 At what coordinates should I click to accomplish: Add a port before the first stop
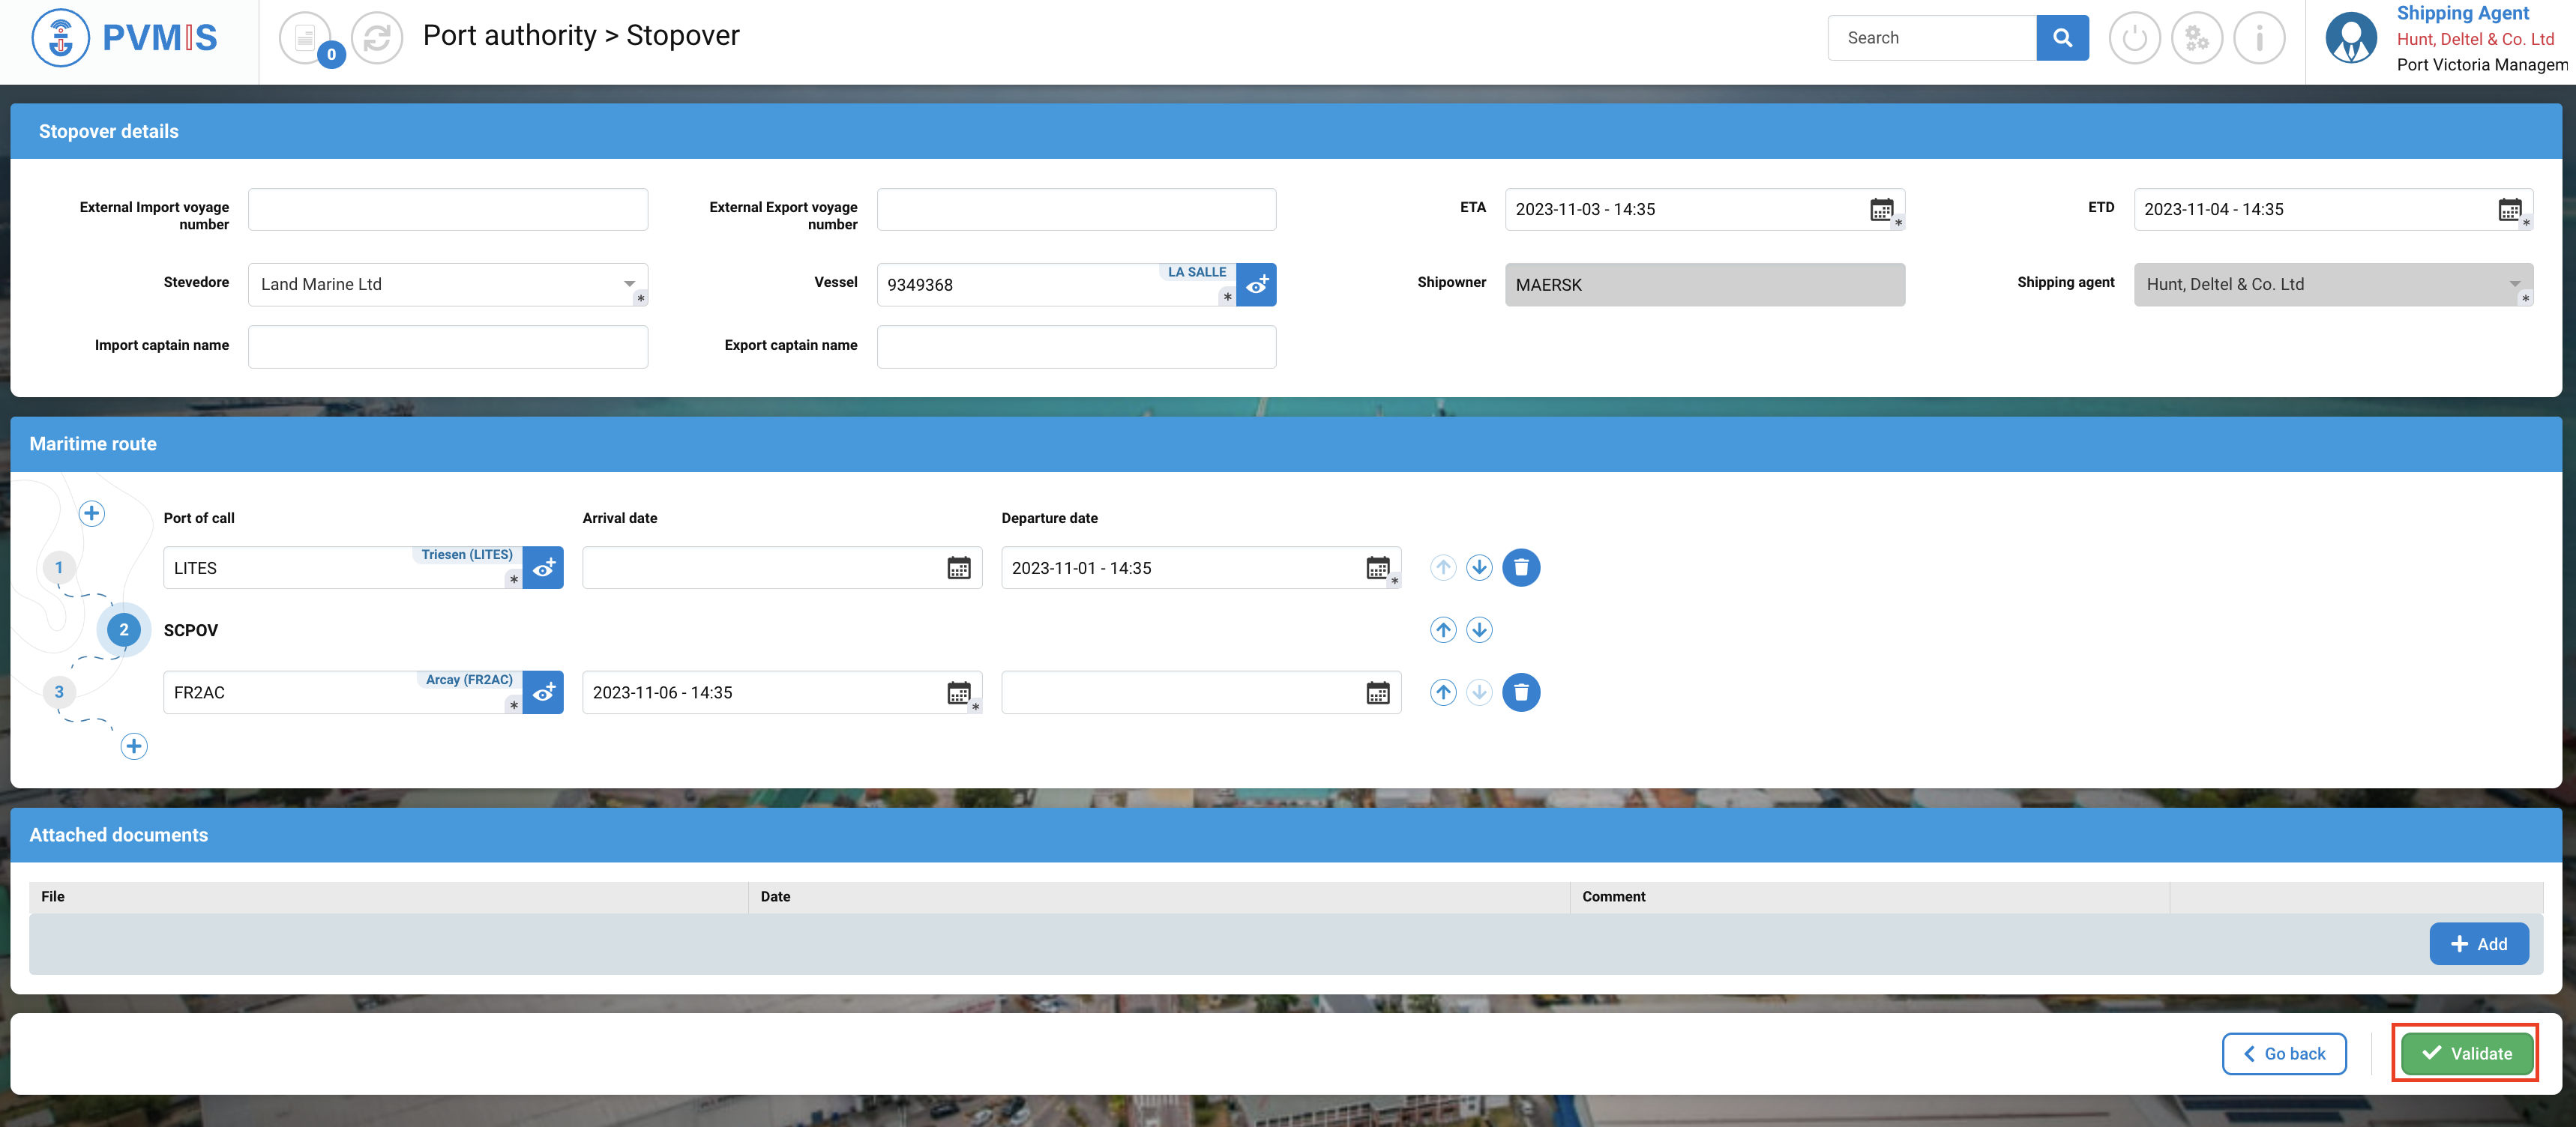coord(92,513)
